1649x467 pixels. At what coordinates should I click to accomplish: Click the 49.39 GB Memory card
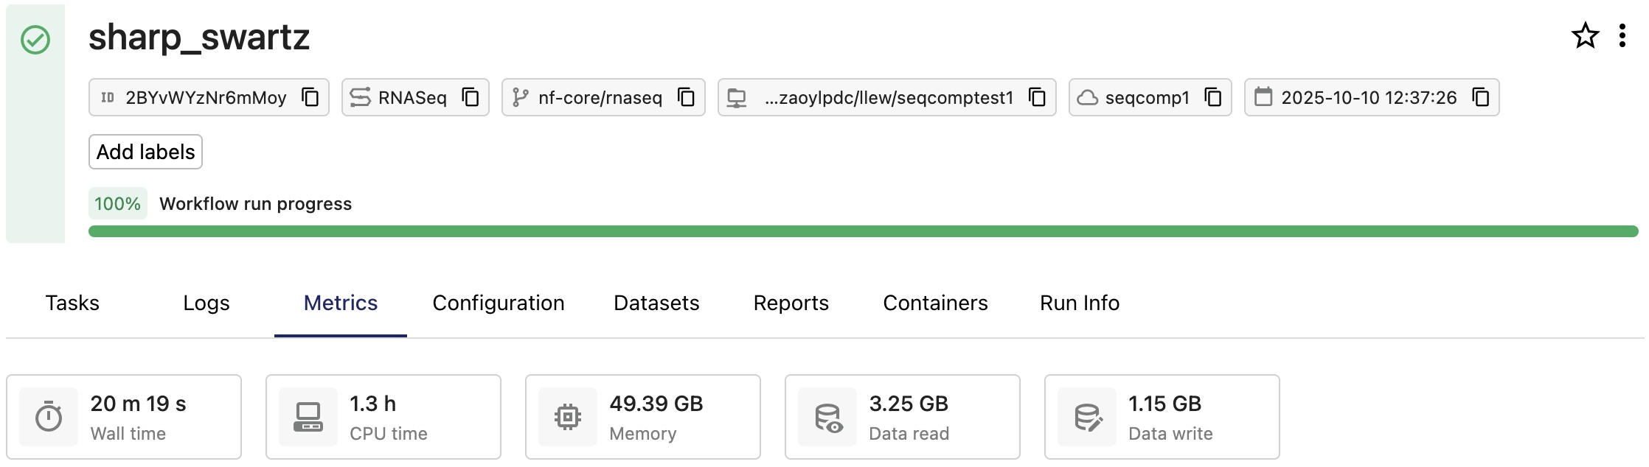[642, 417]
